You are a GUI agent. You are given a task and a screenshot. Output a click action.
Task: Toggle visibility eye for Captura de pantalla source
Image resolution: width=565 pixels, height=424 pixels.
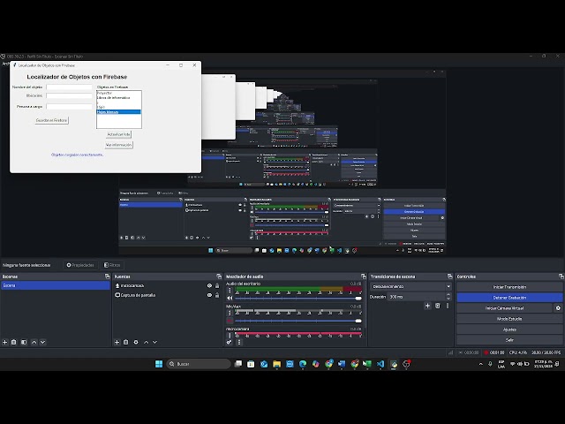[x=209, y=295]
